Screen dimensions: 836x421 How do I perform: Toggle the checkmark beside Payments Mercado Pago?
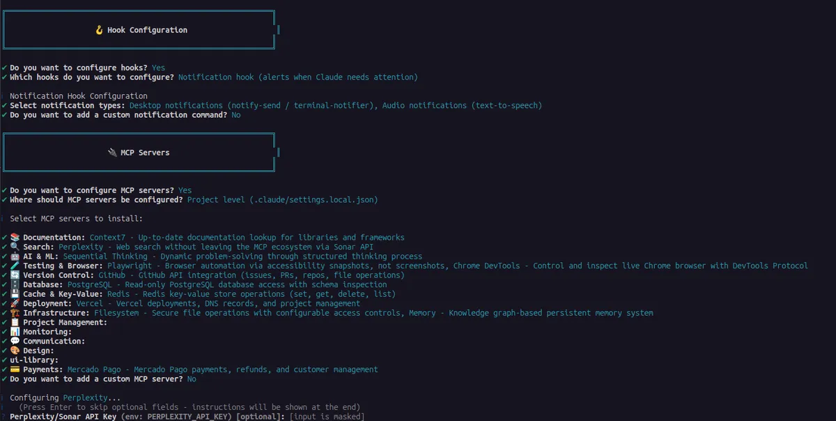(x=3, y=369)
